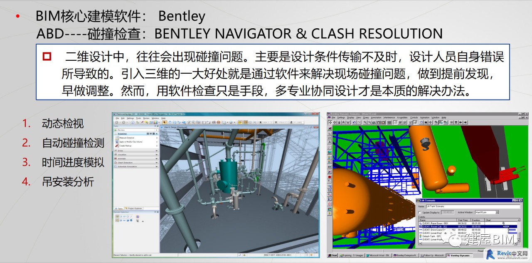Screen dimensions: 532x263
Task: Click the four-arrow move icon in Animator toolbar
Action: (330, 122)
